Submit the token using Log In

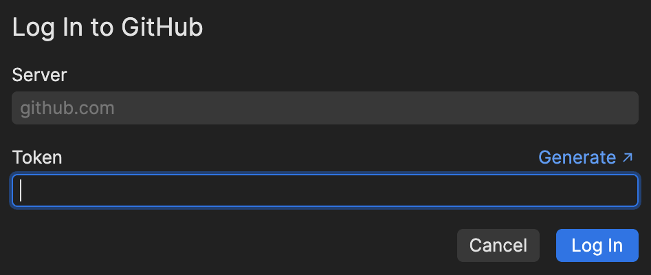(597, 245)
